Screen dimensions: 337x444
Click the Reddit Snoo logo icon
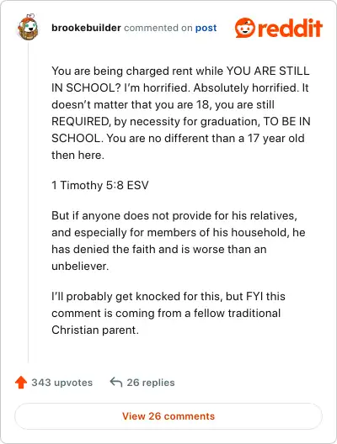pos(245,28)
